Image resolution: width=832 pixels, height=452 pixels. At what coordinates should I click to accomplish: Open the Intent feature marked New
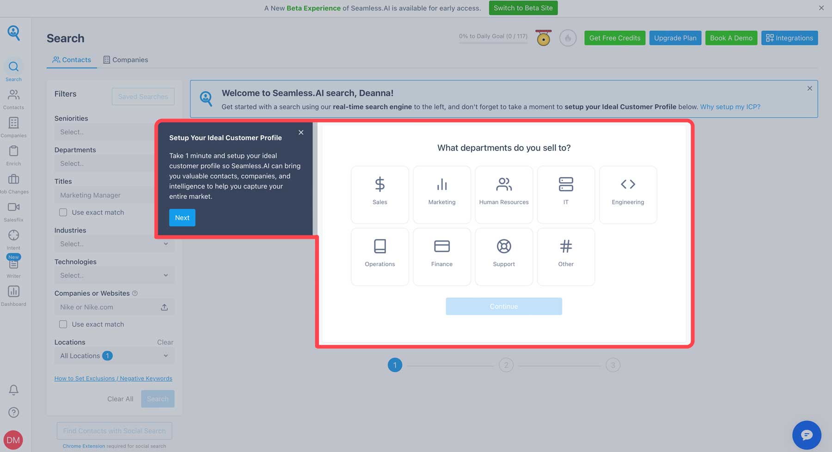tap(13, 240)
